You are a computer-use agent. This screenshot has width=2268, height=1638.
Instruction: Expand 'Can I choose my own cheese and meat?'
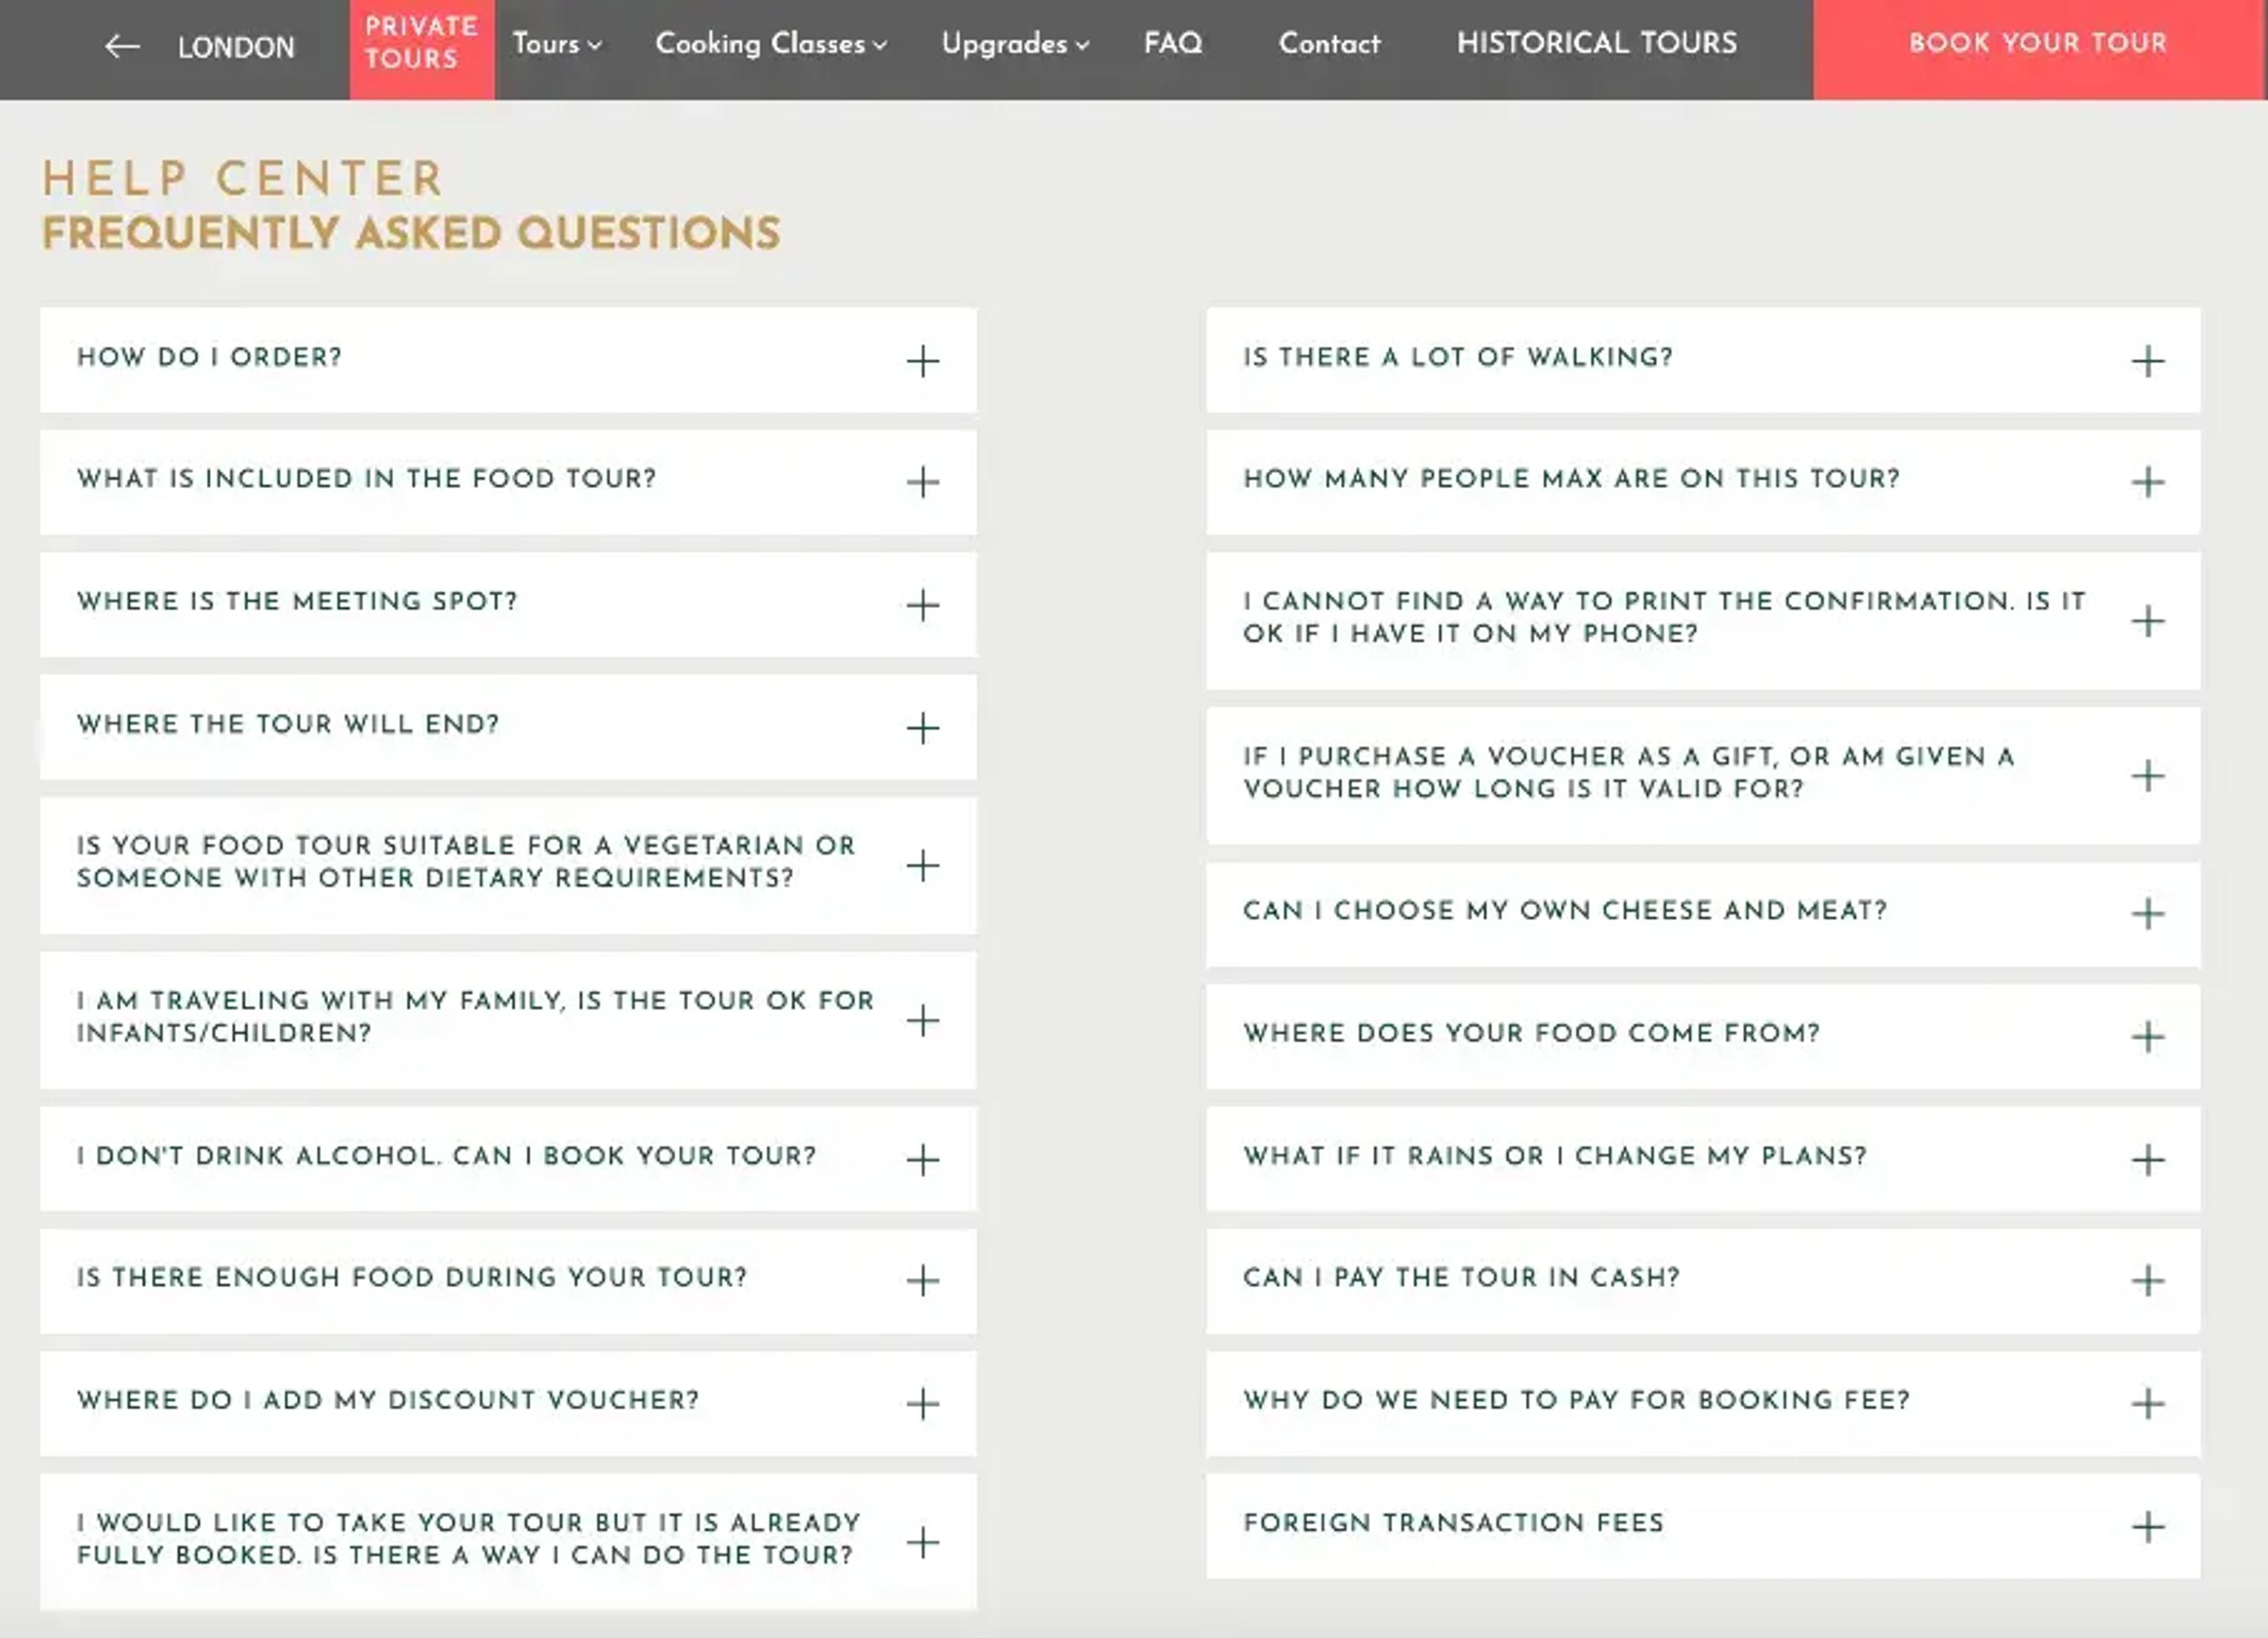[x=1703, y=914]
